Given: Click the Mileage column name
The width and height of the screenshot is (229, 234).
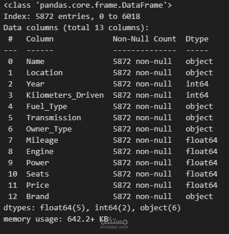Looking at the screenshot, I should 42,140.
